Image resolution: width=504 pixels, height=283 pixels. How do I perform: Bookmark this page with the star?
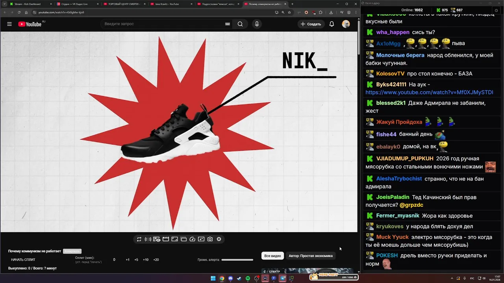(x=289, y=12)
